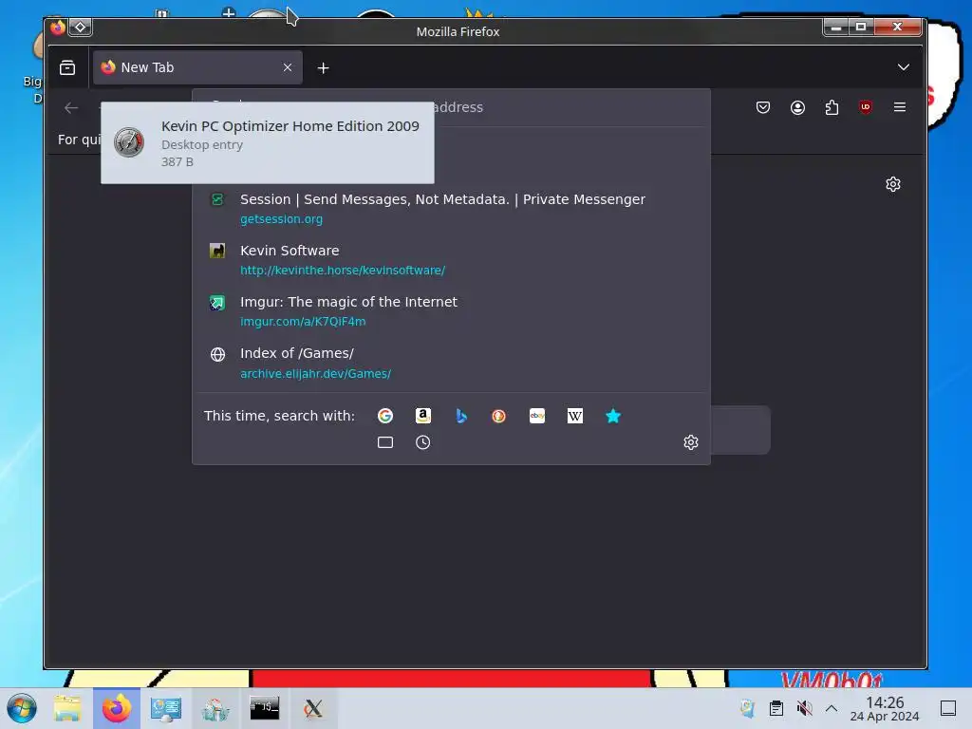972x729 pixels.
Task: Close the New Tab tab
Action: click(x=287, y=67)
